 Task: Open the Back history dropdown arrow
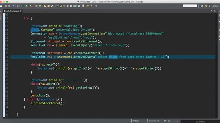pyautogui.click(x=93, y=6)
